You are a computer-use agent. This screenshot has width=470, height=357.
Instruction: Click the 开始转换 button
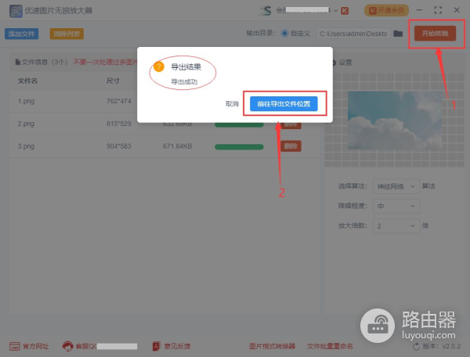point(435,33)
